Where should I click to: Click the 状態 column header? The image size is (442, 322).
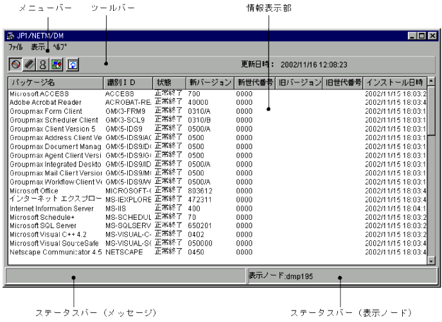point(169,83)
